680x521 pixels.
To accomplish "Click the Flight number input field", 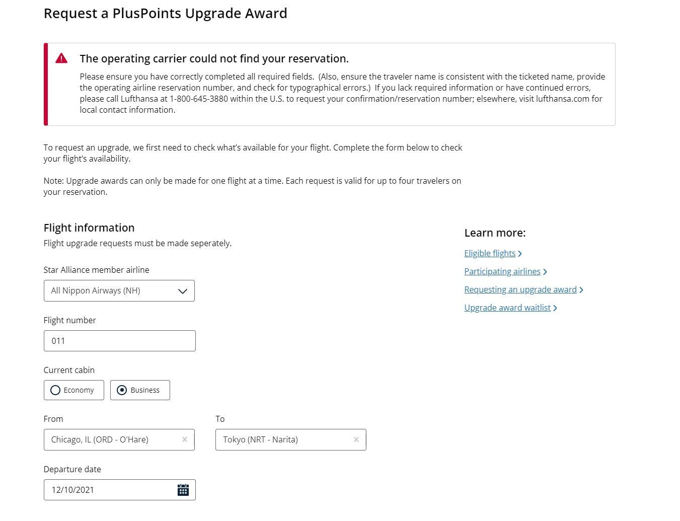I will (120, 341).
